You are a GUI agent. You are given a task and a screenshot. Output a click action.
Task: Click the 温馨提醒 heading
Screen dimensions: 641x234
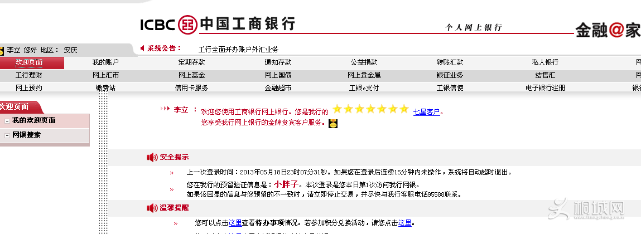coord(174,208)
